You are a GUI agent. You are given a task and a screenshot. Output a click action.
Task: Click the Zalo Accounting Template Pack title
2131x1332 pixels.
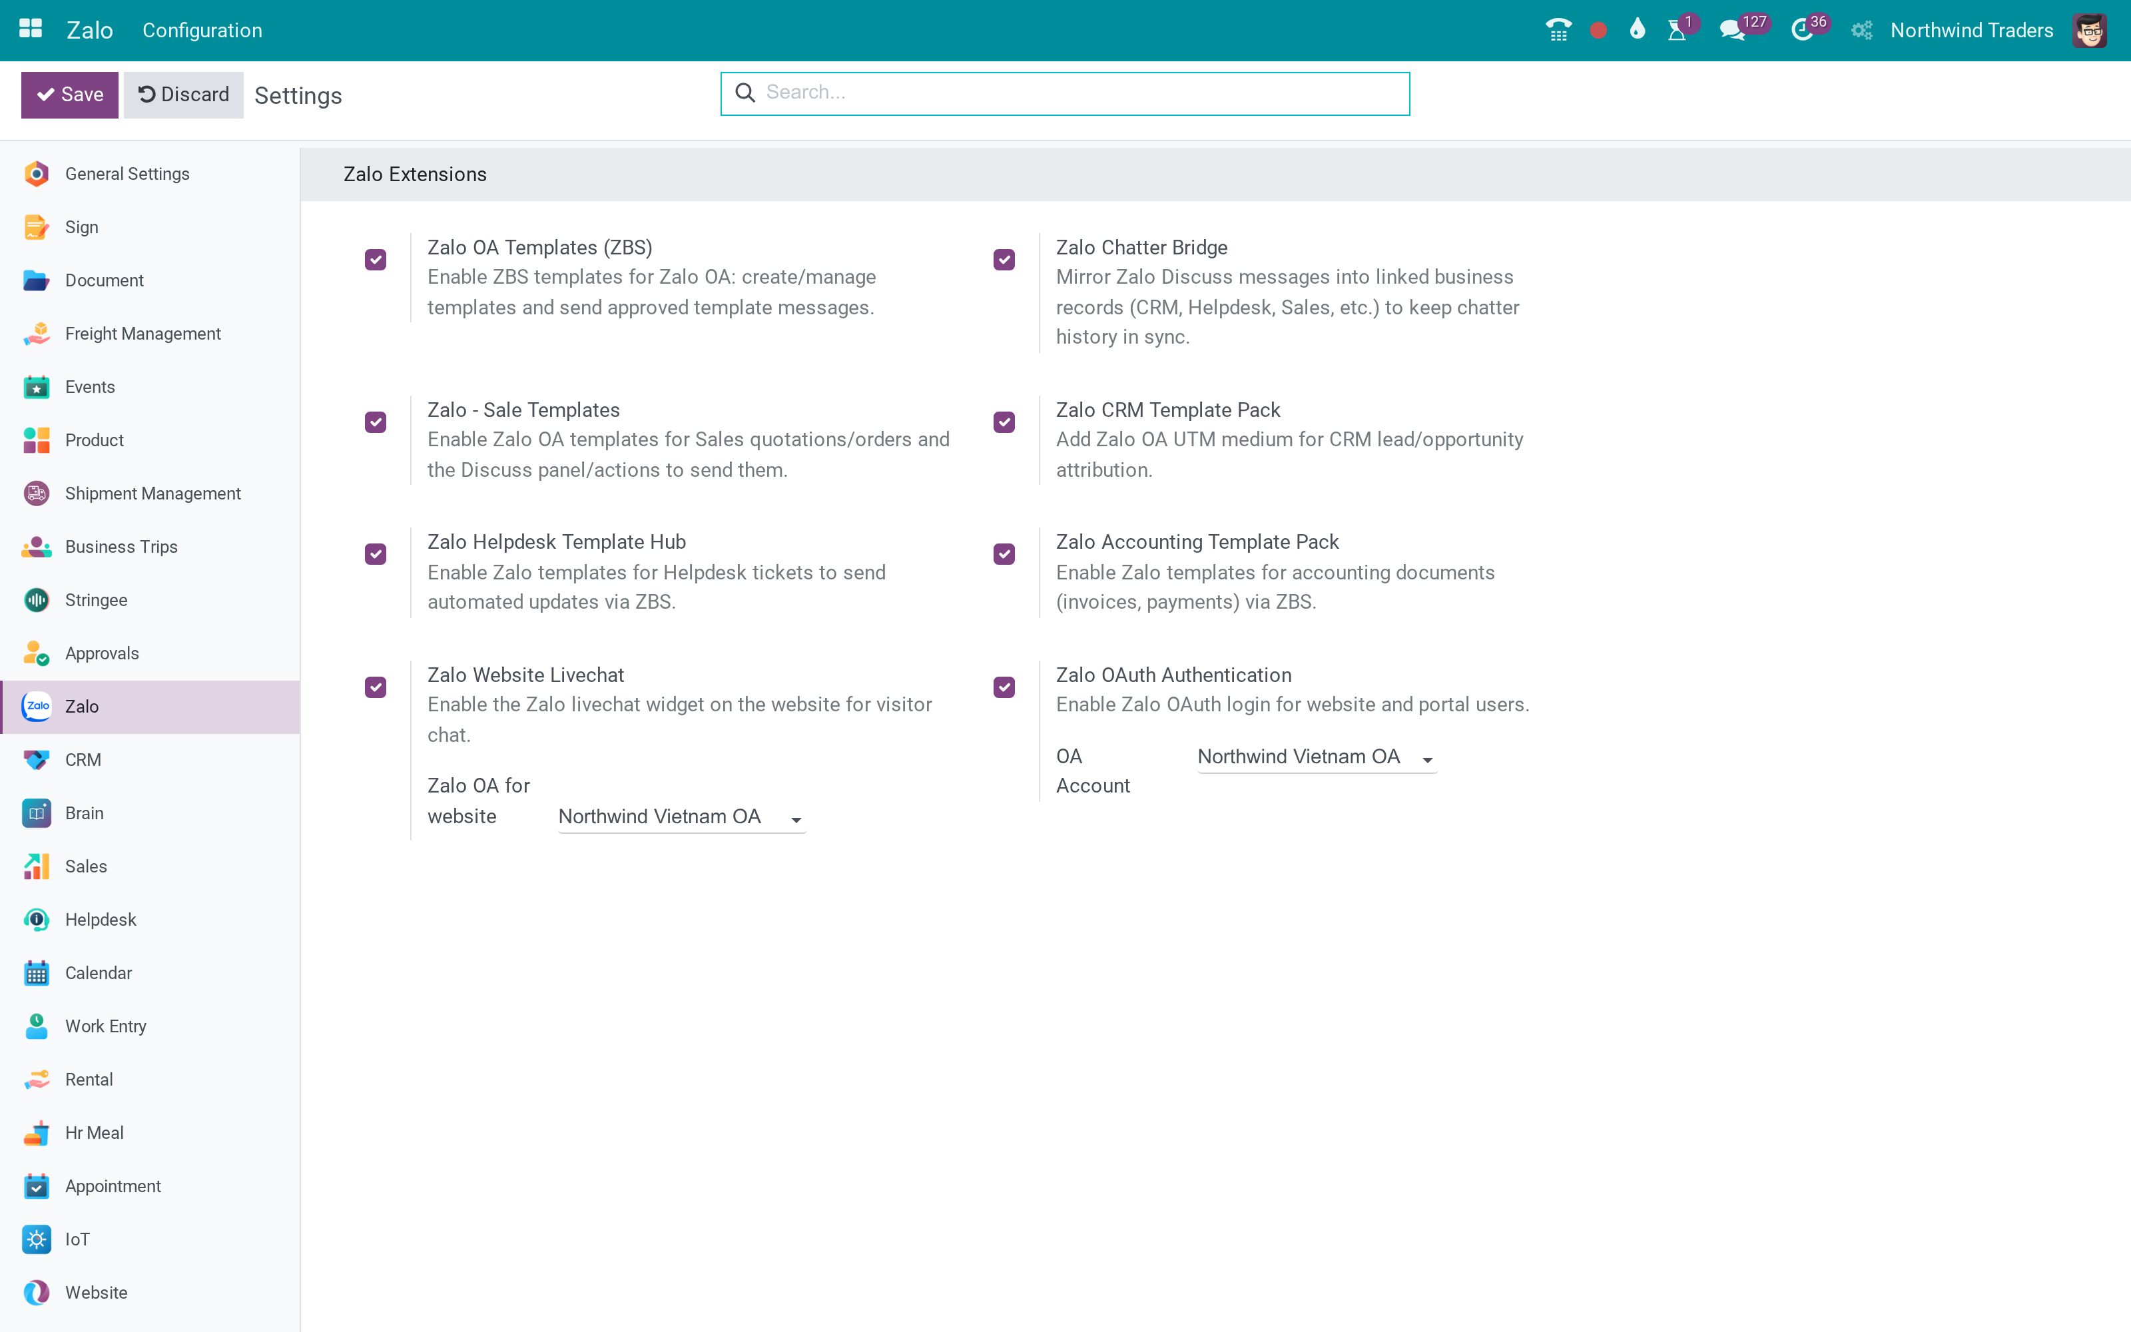click(1197, 541)
